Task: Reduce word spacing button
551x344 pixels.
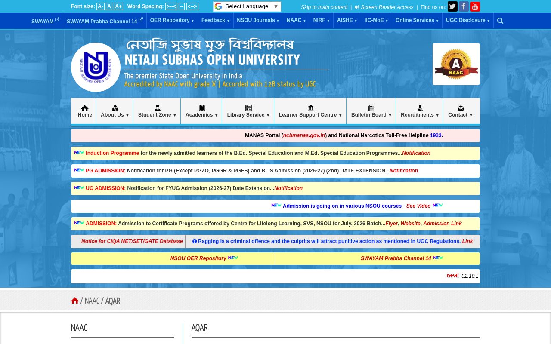Action: coord(171,6)
